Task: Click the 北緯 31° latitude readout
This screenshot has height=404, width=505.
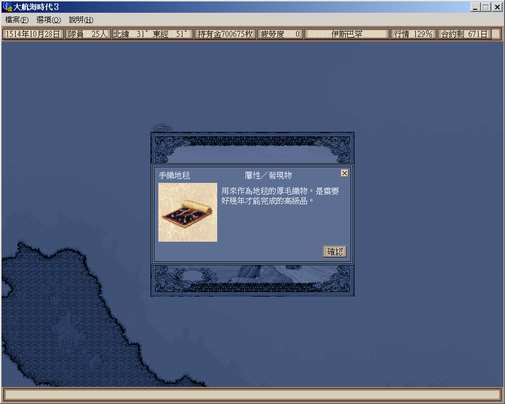Action: point(131,34)
